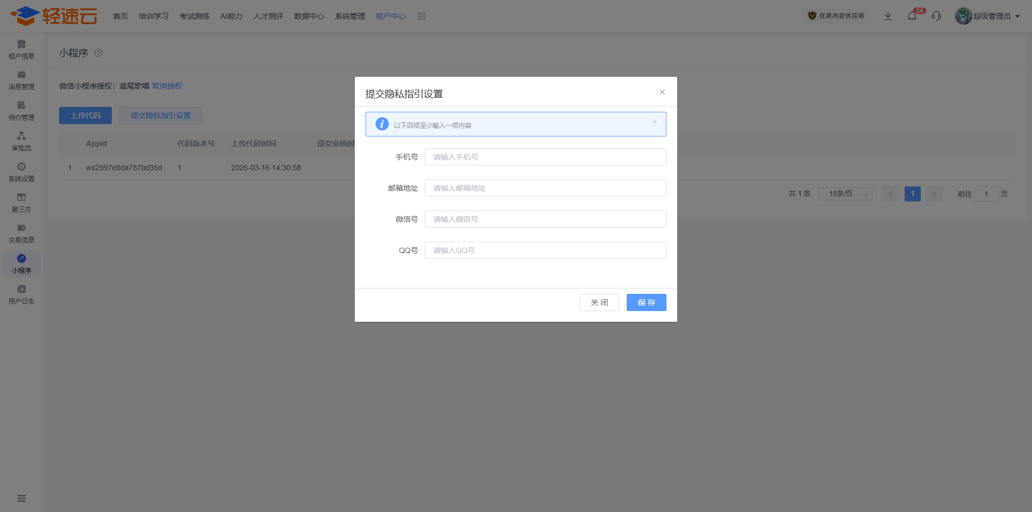Image resolution: width=1032 pixels, height=512 pixels.
Task: Focus the 手机号 input field
Action: coord(545,157)
